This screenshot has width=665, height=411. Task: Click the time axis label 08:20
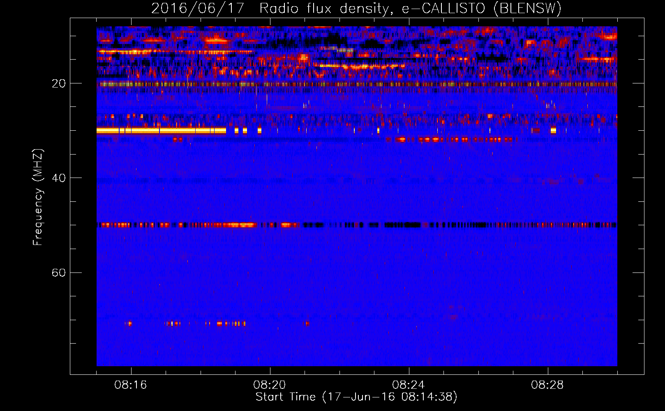[270, 385]
